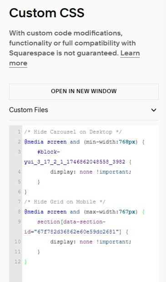Select line number 1 in gutter
This screenshot has height=282, width=166.
point(19,132)
